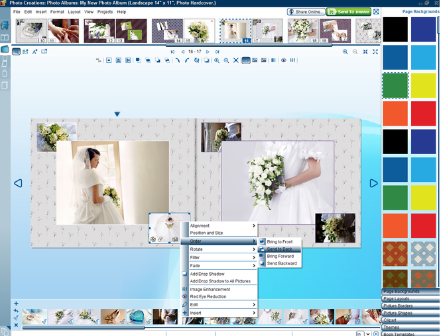This screenshot has height=336, width=441.
Task: Click fade gradient toolbar icon
Action: click(273, 60)
